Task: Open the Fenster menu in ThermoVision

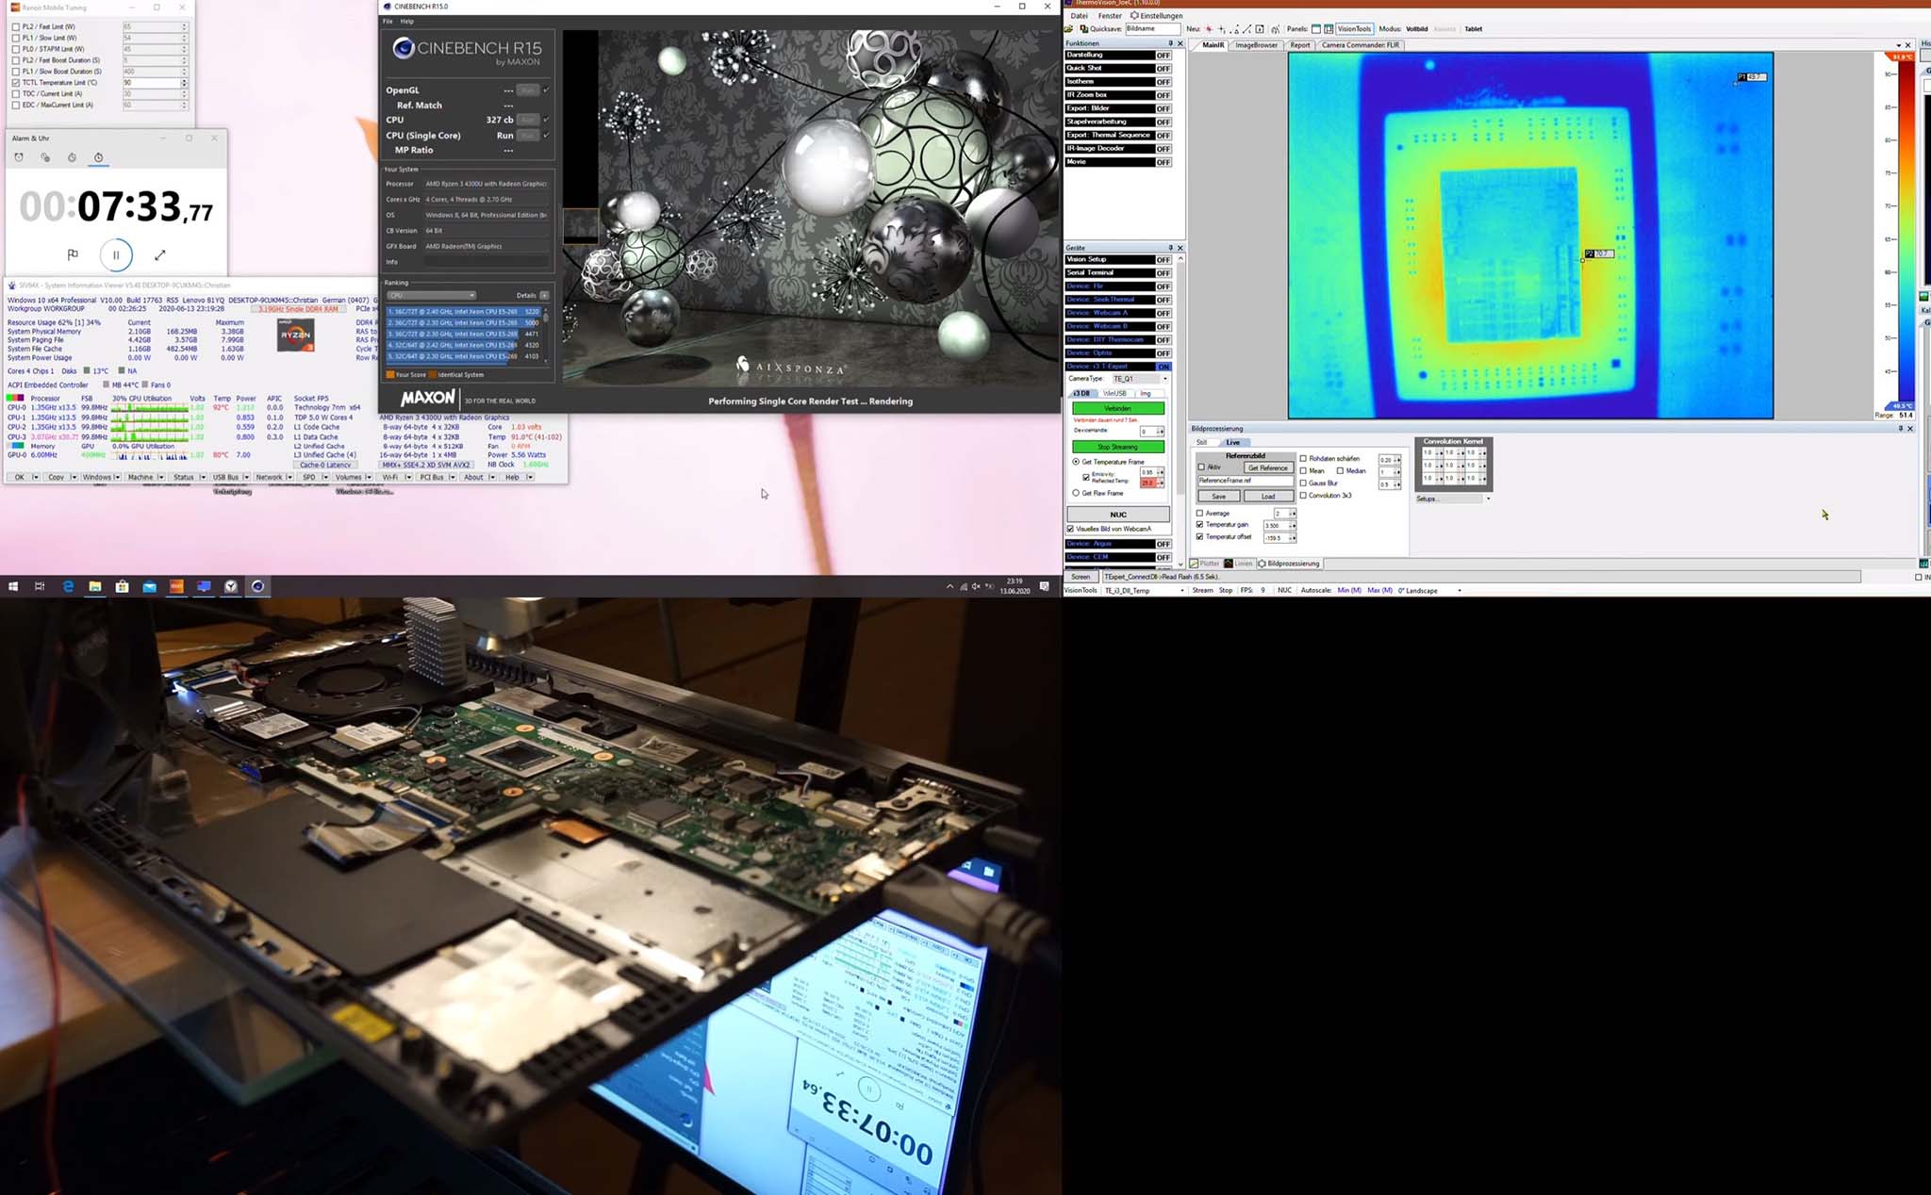Action: (1110, 16)
